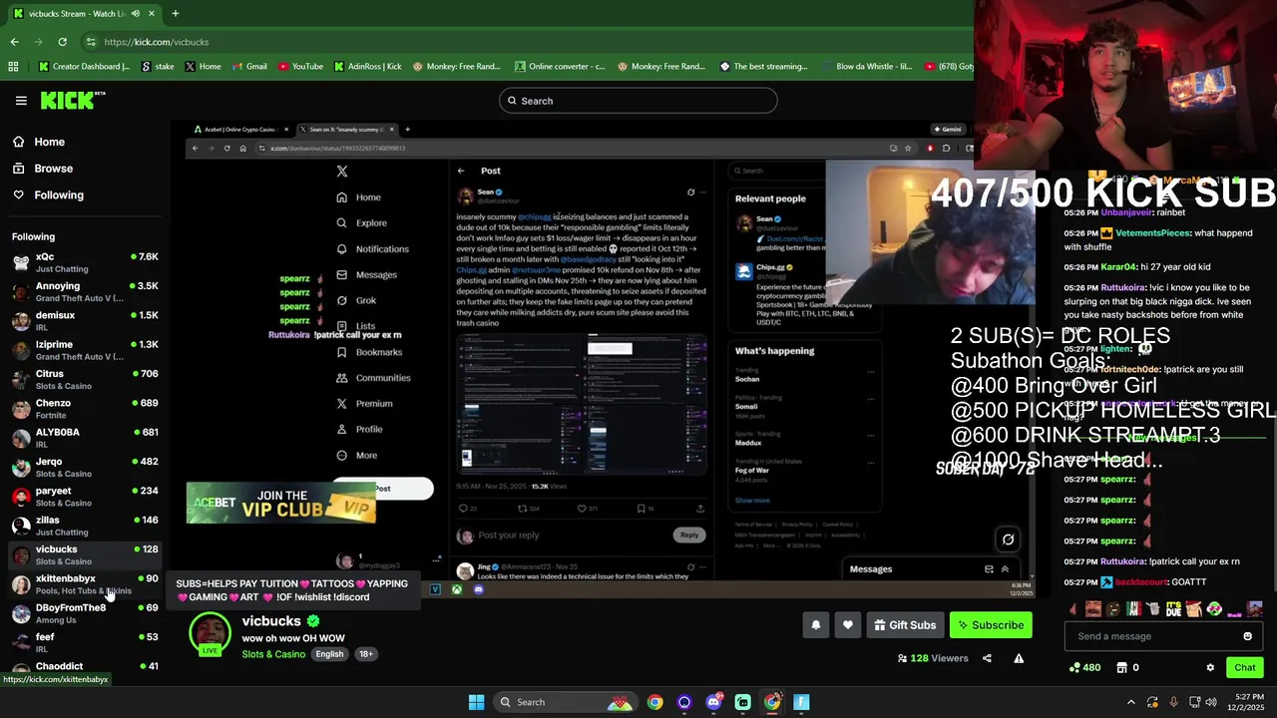
Task: Click the English language tag
Action: tap(329, 654)
